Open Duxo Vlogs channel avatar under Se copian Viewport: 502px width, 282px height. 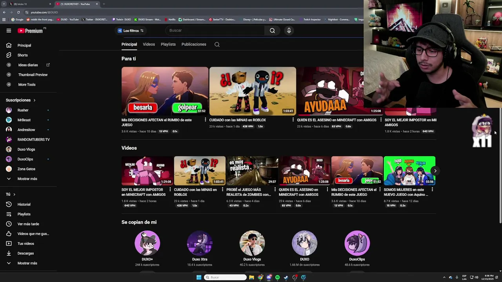(x=252, y=243)
